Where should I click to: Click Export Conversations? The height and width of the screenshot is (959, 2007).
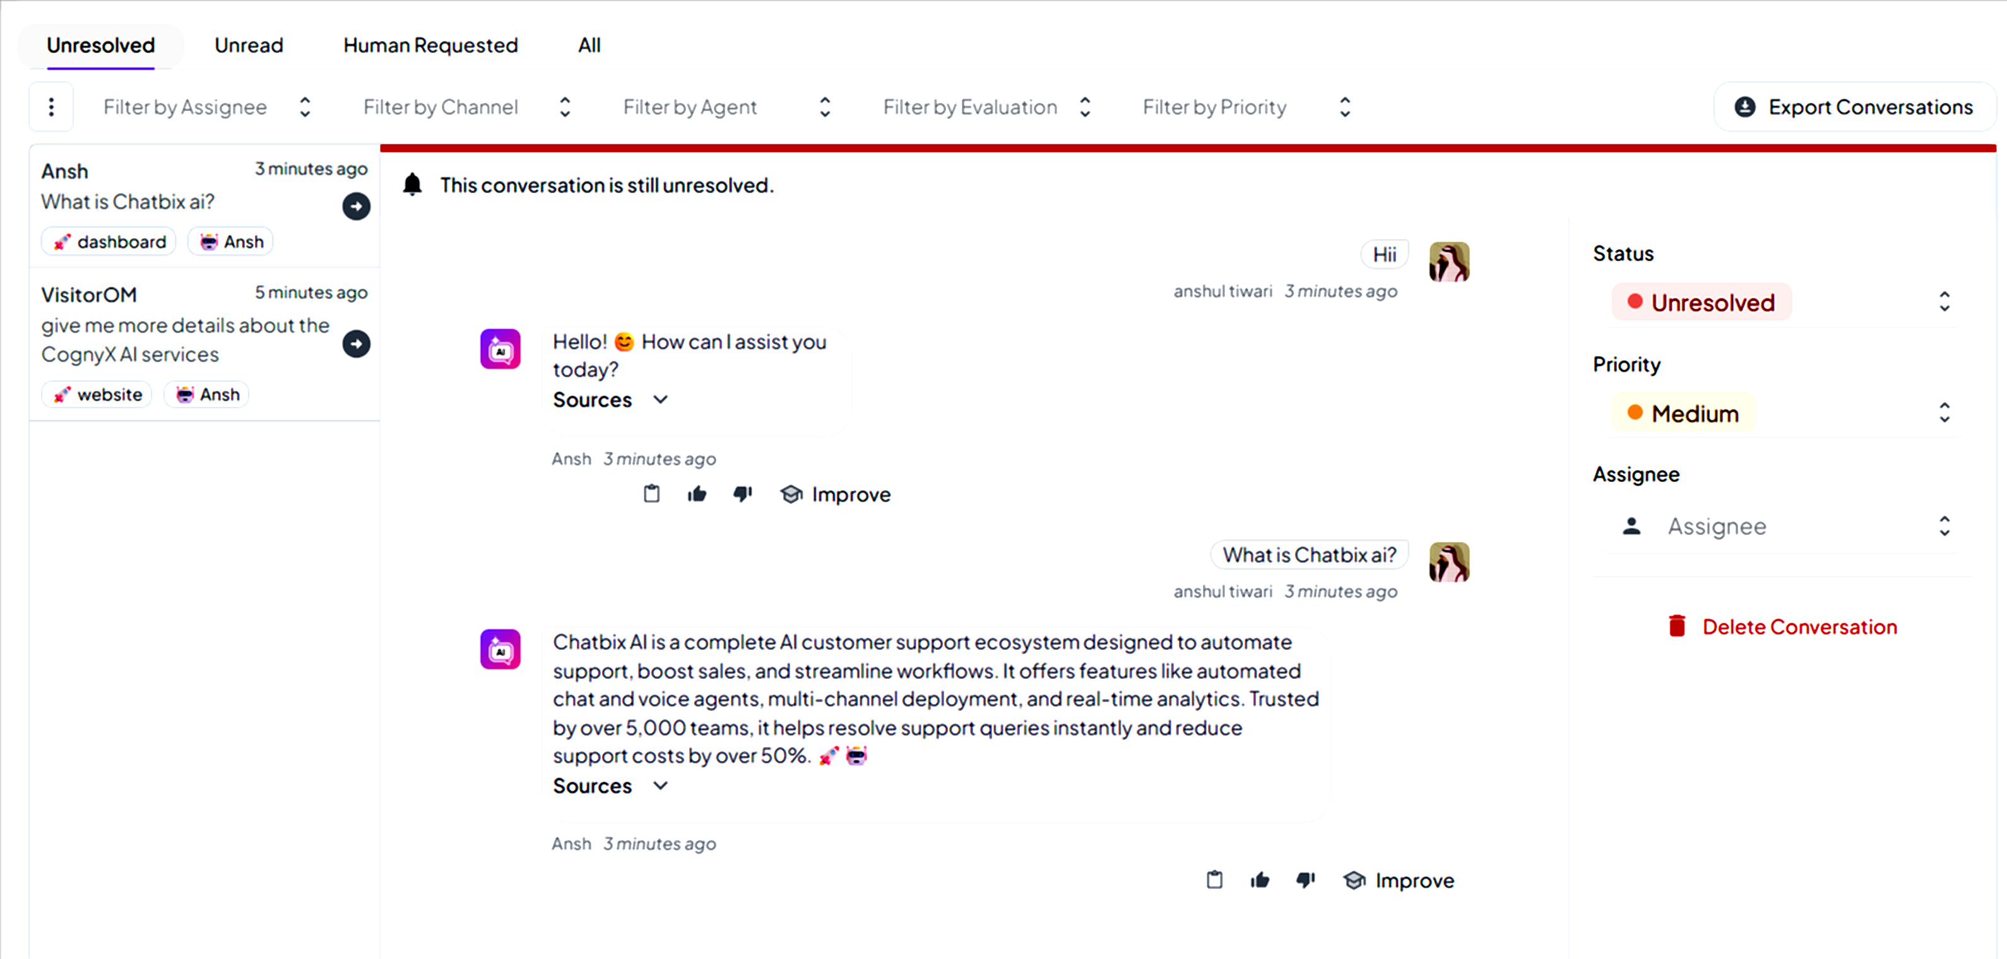click(x=1854, y=107)
